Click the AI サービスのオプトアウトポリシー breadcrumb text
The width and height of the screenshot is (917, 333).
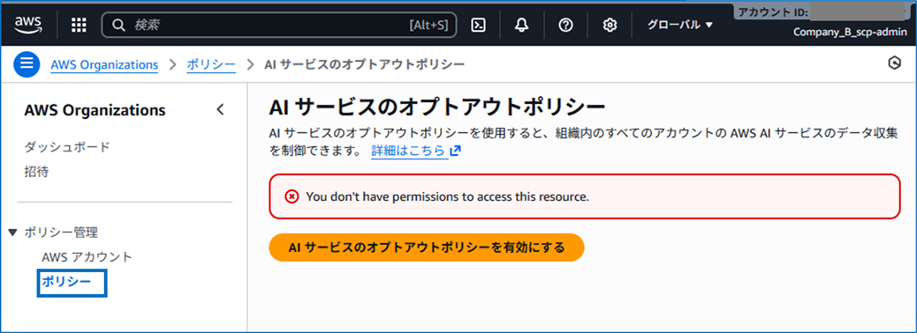[x=365, y=64]
